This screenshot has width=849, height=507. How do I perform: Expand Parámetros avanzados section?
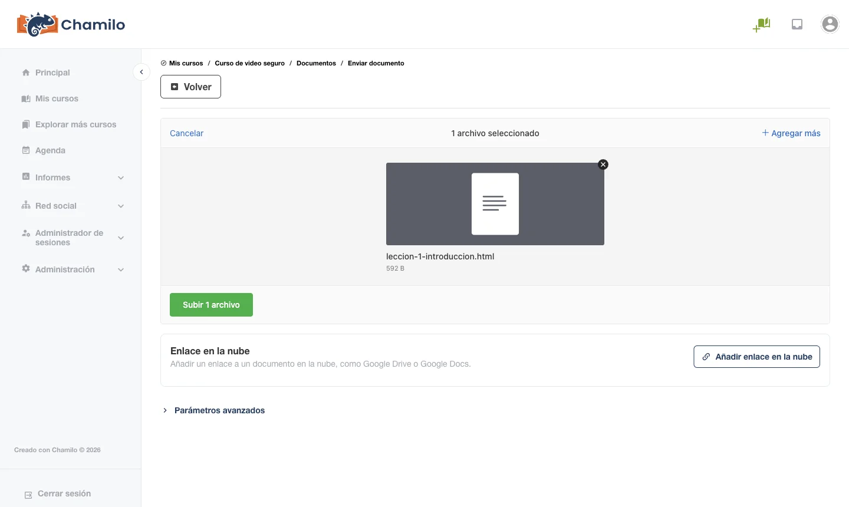pyautogui.click(x=213, y=410)
